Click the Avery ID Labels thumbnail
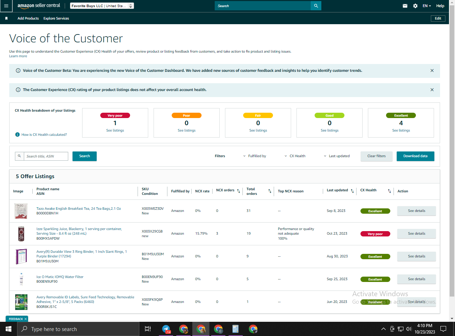 pyautogui.click(x=21, y=302)
